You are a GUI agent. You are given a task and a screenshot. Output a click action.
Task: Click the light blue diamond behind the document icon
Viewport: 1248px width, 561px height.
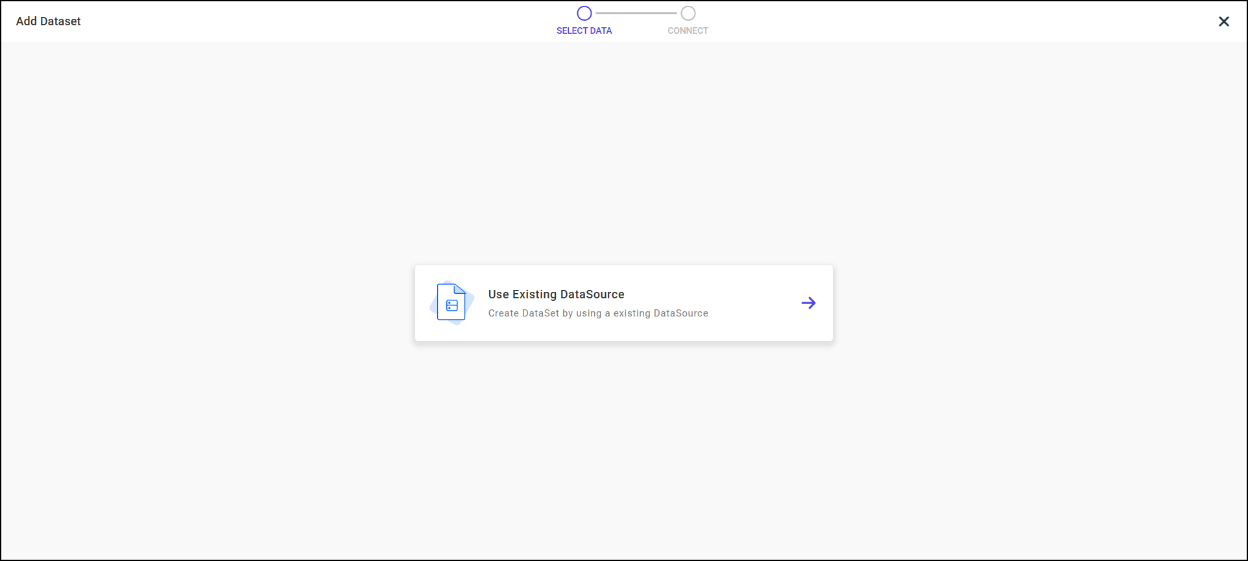pos(434,305)
